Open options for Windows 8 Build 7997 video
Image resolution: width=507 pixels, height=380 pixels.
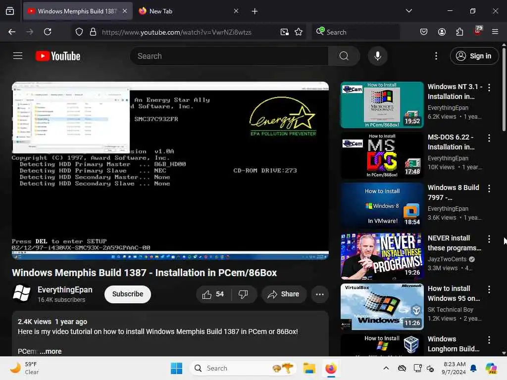click(489, 189)
